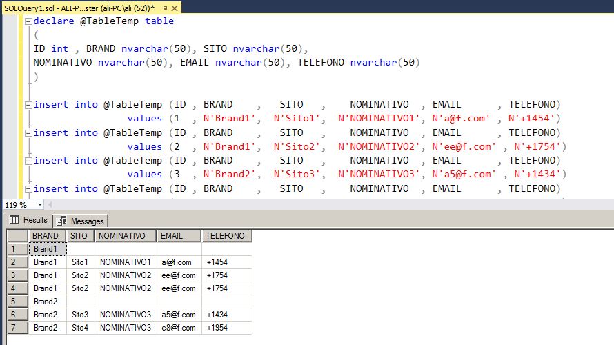The width and height of the screenshot is (614, 345).
Task: Place cursor on the declare keyword
Action: point(54,21)
